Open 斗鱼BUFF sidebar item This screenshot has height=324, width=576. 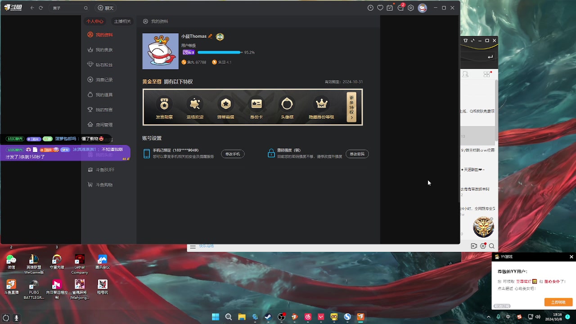101,170
